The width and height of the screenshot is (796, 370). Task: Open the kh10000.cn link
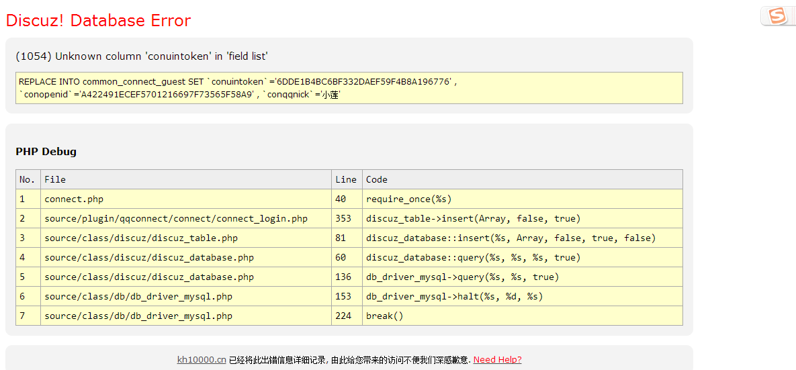(x=202, y=360)
